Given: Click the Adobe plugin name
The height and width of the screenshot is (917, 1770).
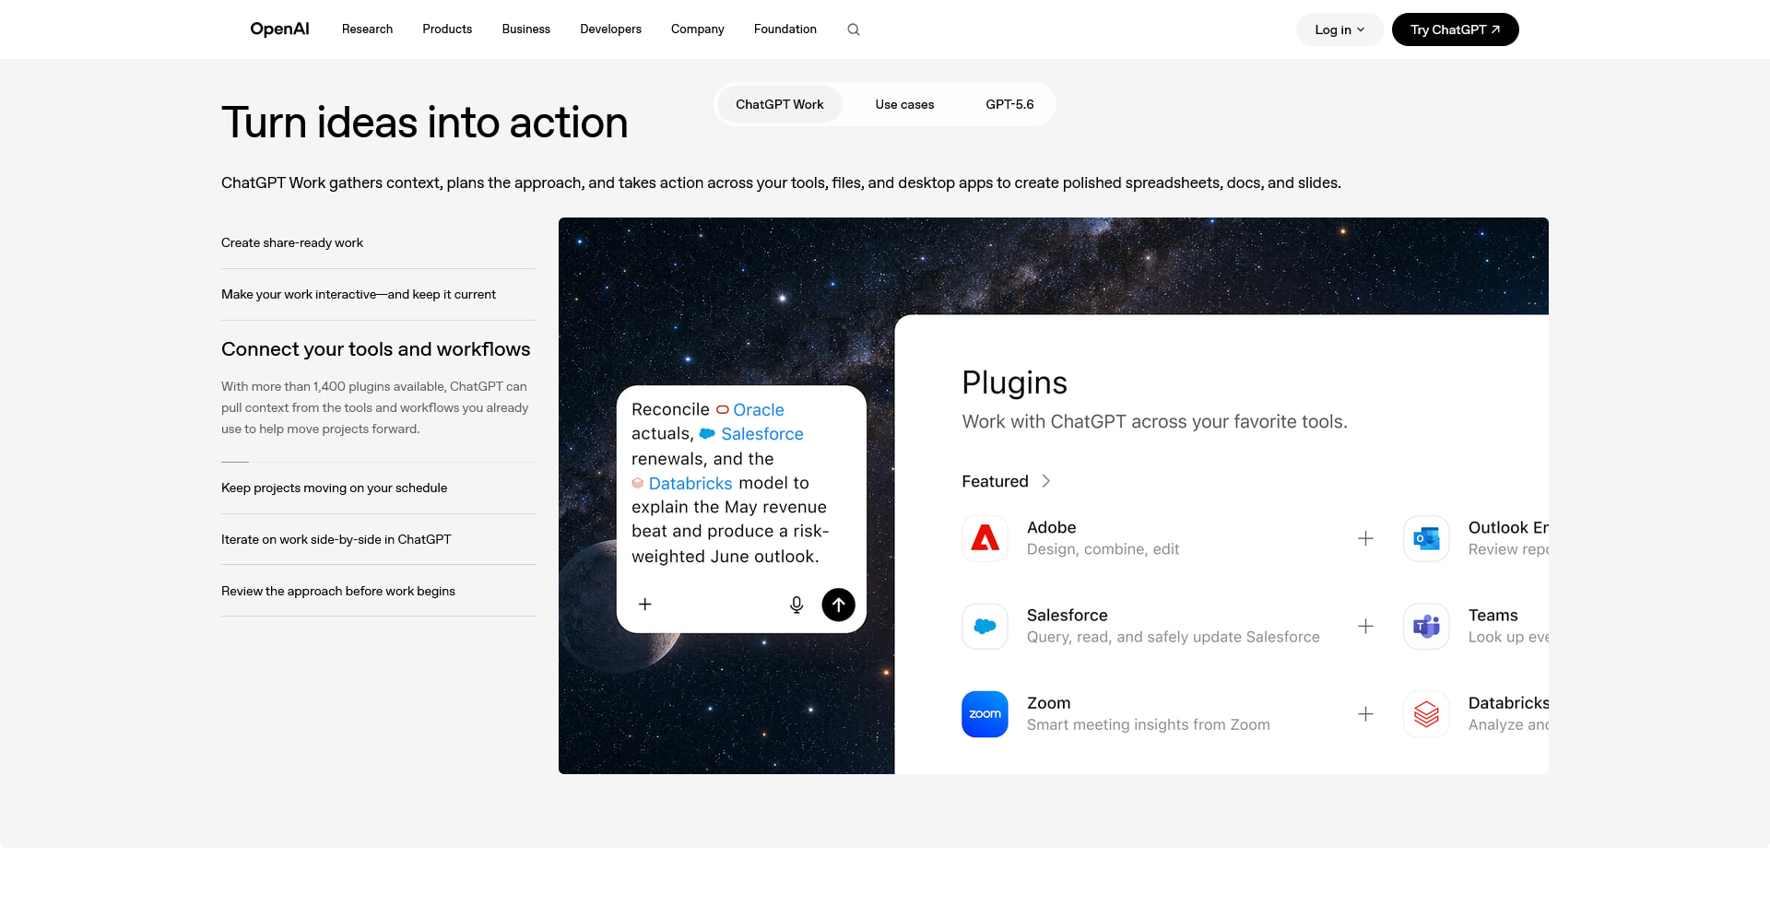Looking at the screenshot, I should coord(1052,527).
